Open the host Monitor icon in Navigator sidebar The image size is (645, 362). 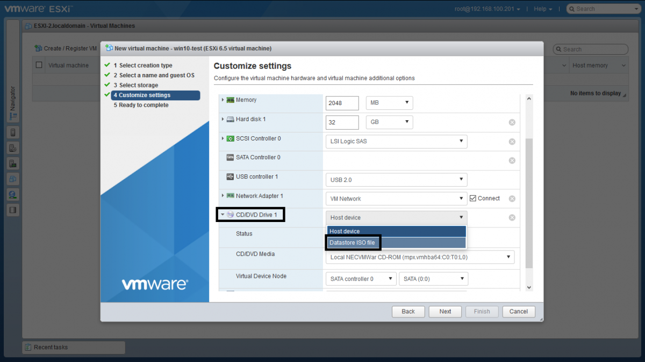tap(13, 163)
